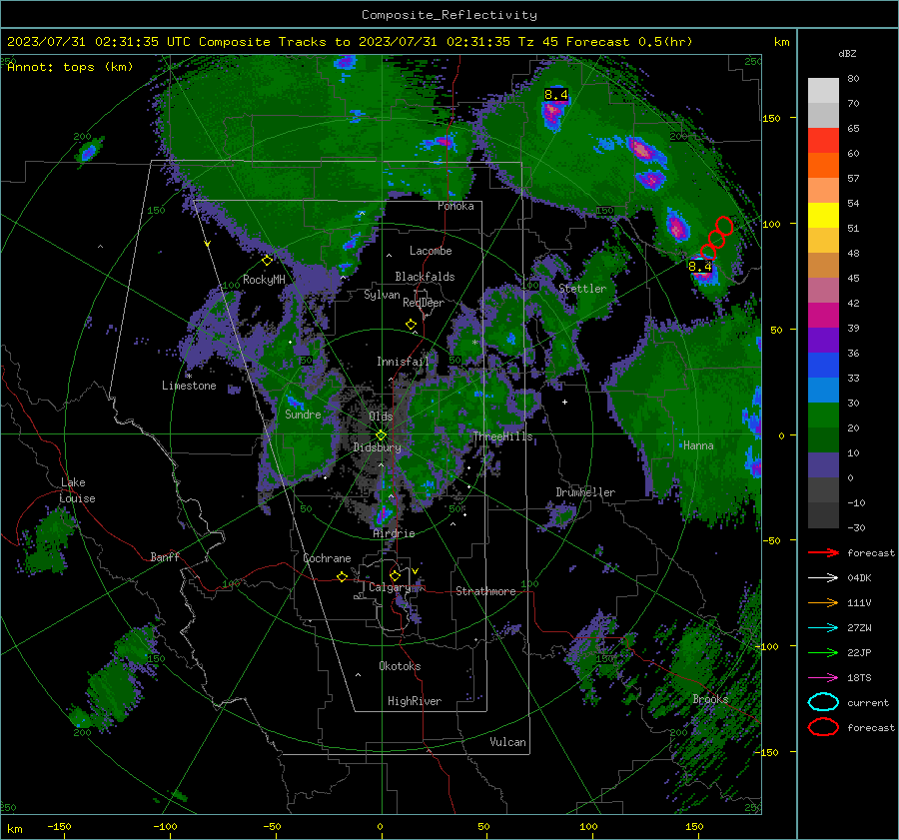Click the Okotoks label

[x=400, y=665]
